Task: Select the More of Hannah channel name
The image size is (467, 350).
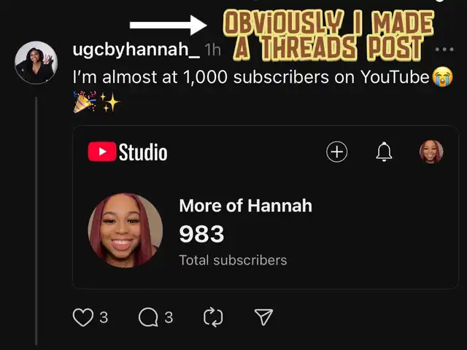Action: click(x=245, y=206)
